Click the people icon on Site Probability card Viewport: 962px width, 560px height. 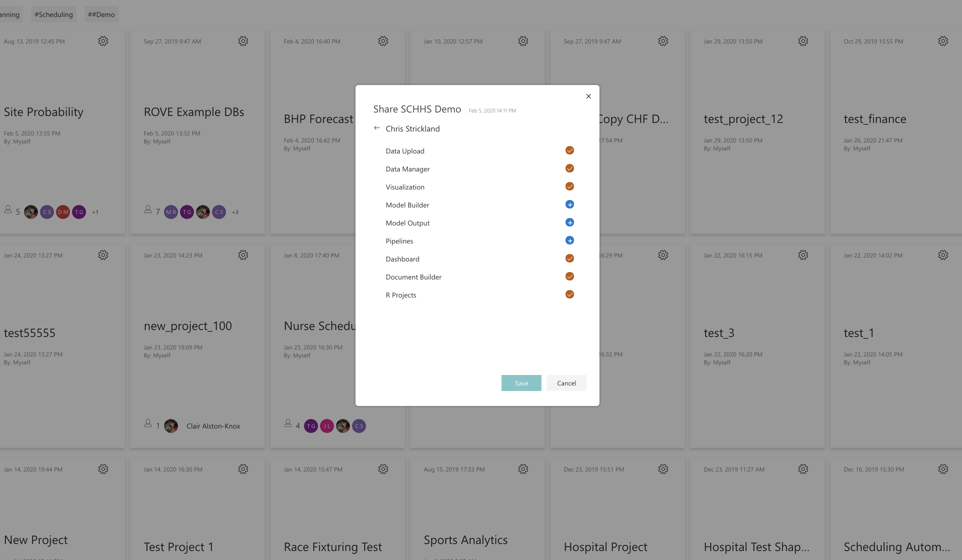8,209
